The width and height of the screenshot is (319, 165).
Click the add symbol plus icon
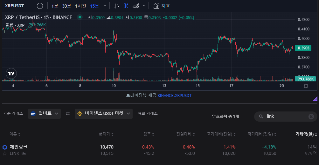coord(40,6)
